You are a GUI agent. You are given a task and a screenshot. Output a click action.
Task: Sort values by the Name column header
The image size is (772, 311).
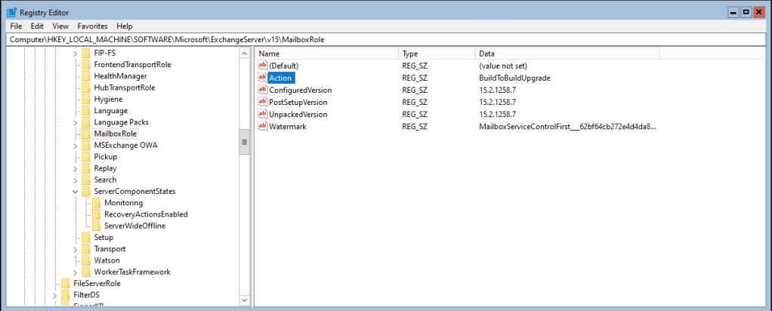(x=326, y=54)
